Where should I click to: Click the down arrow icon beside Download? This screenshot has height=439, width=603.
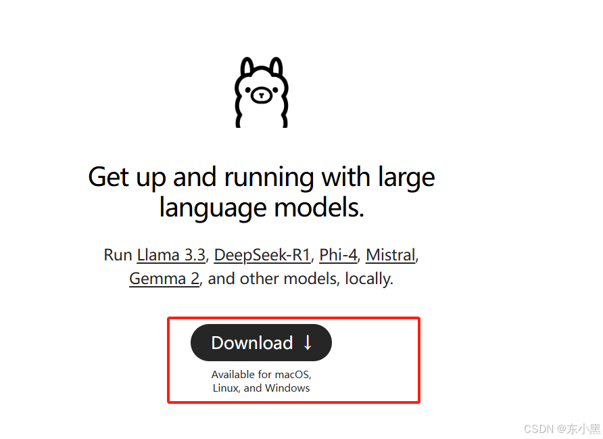[308, 342]
